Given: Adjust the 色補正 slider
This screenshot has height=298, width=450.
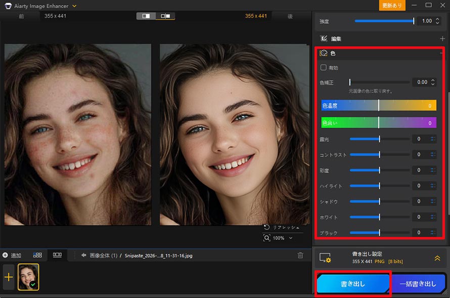Looking at the screenshot, I should tap(379, 82).
